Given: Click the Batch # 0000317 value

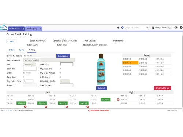Looking at the screenshot, I should click(42, 41).
